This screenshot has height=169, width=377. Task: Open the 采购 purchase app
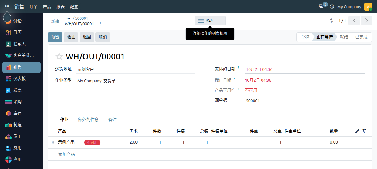[x=21, y=102]
